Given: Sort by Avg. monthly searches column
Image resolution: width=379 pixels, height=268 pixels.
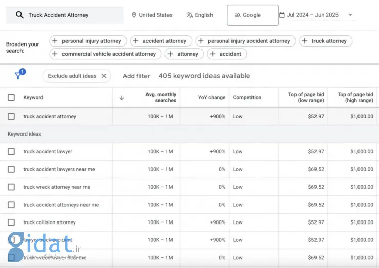Looking at the screenshot, I should coord(161,97).
